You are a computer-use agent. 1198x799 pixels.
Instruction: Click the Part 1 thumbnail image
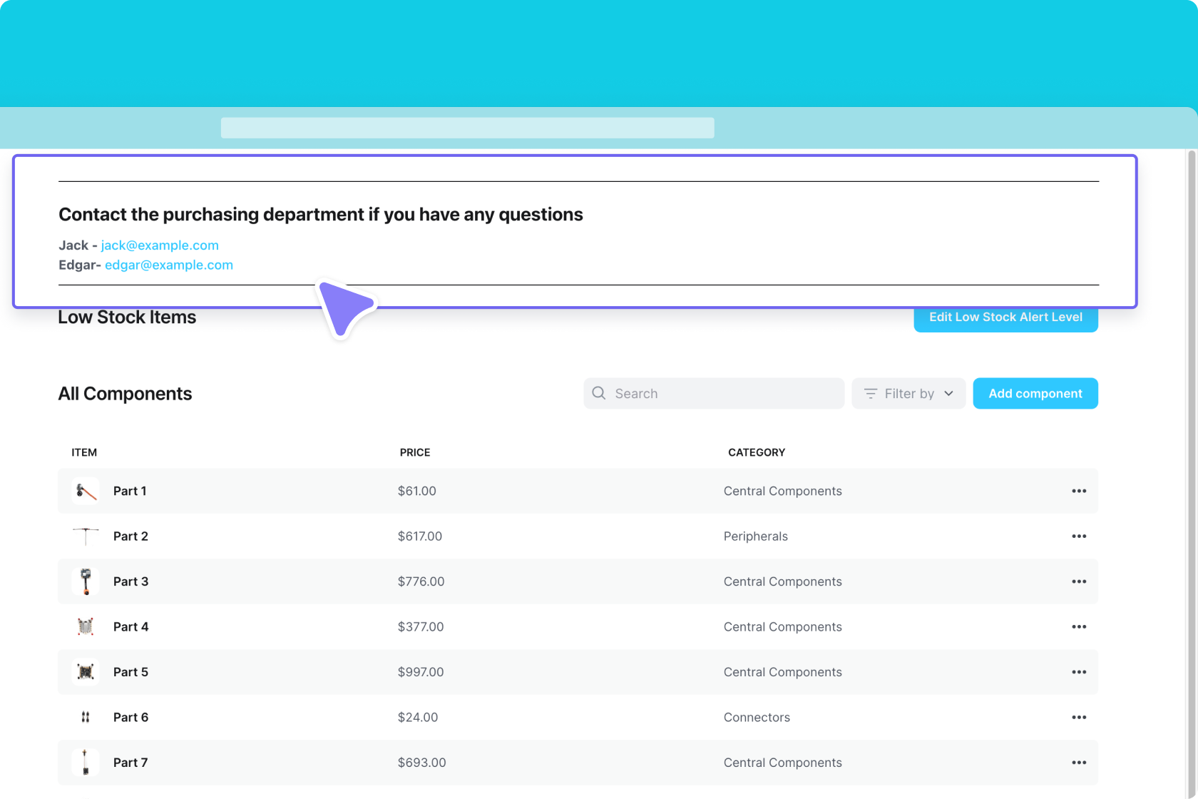86,491
